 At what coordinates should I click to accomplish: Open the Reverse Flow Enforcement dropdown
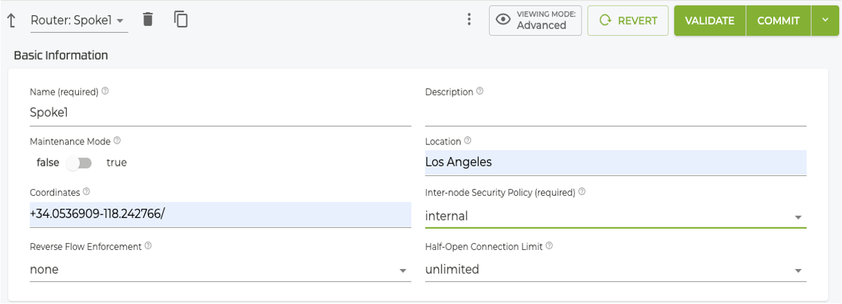220,270
